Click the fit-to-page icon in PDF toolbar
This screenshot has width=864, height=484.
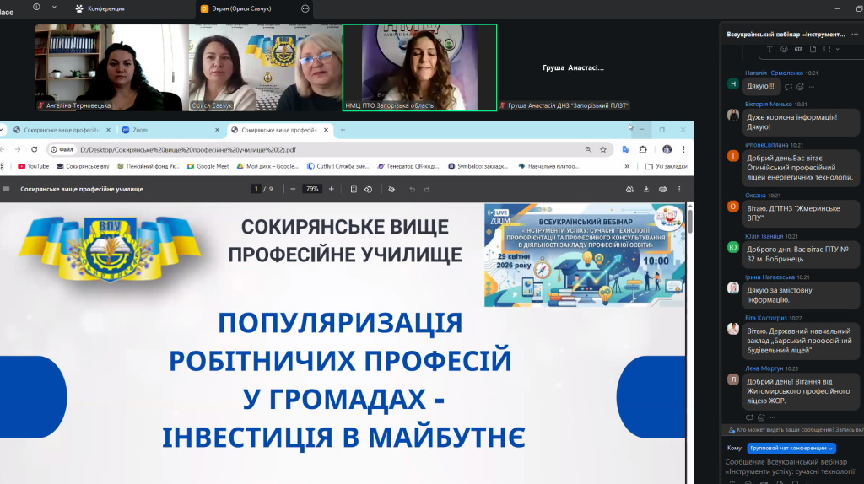coord(354,189)
